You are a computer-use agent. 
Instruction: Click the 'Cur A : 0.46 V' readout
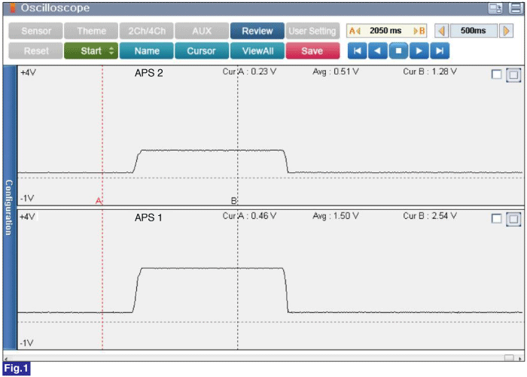click(249, 216)
